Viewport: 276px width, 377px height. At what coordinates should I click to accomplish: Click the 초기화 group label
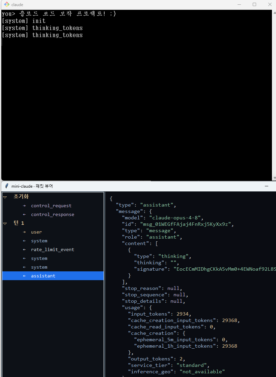click(21, 196)
